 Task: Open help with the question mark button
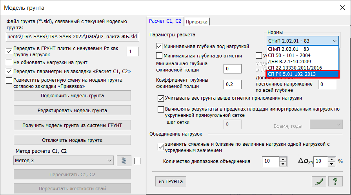pyautogui.click(x=335, y=181)
